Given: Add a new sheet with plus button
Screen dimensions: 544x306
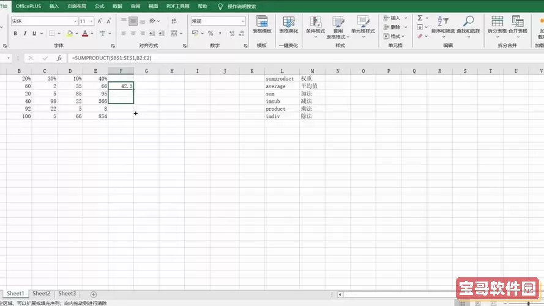Looking at the screenshot, I should (94, 294).
